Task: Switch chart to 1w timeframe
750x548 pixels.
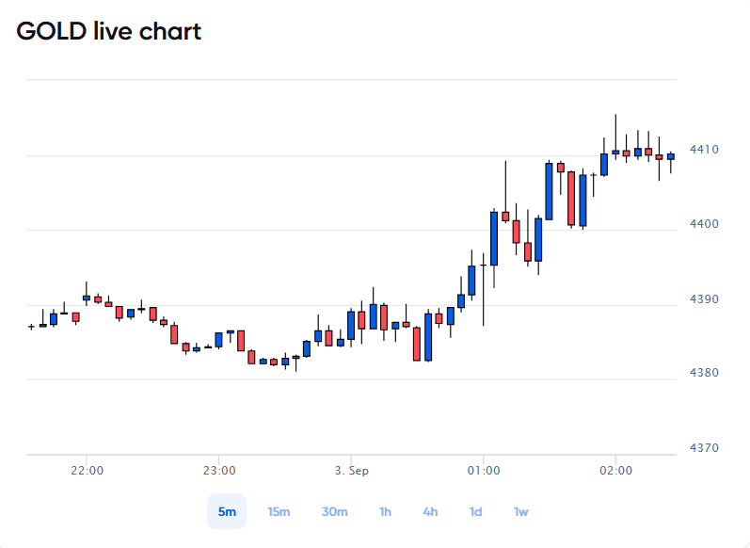Action: [521, 511]
